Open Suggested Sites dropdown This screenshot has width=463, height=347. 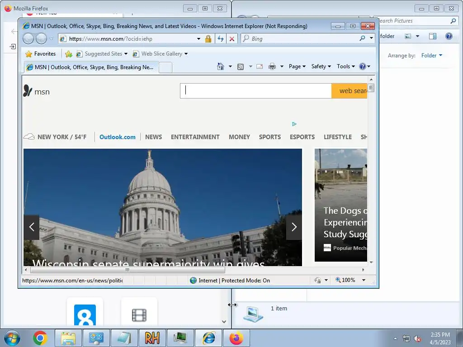[102, 54]
